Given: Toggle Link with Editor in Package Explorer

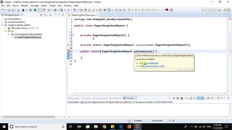Looking at the screenshot, I should click(45, 15).
